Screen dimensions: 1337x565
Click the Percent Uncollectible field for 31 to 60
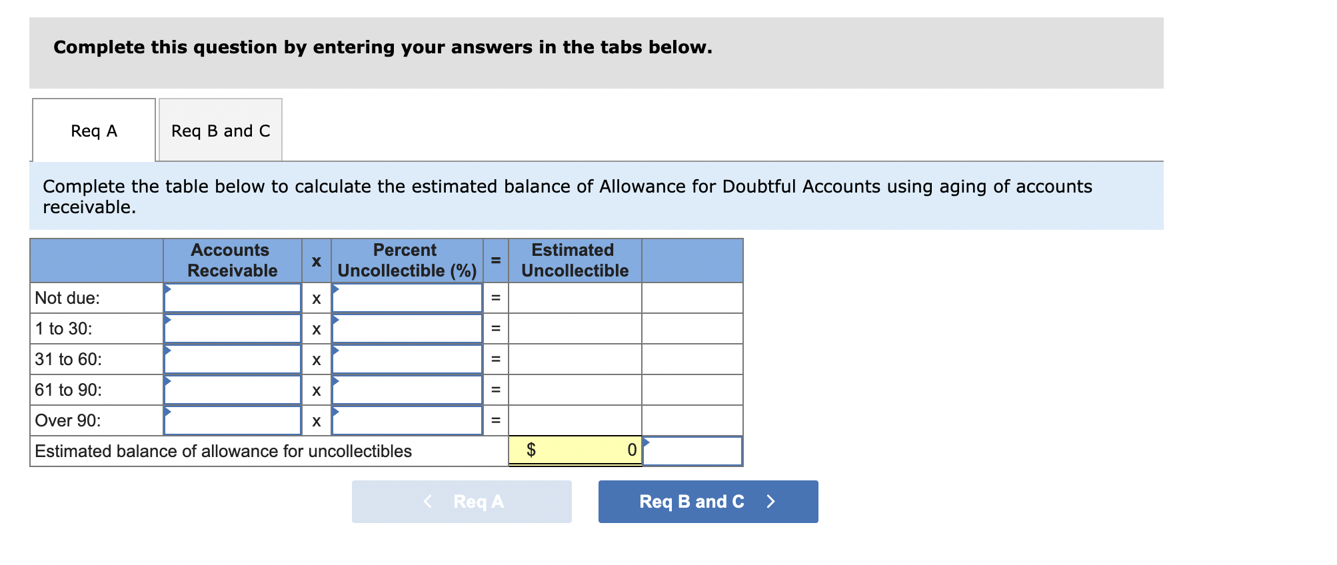(407, 358)
